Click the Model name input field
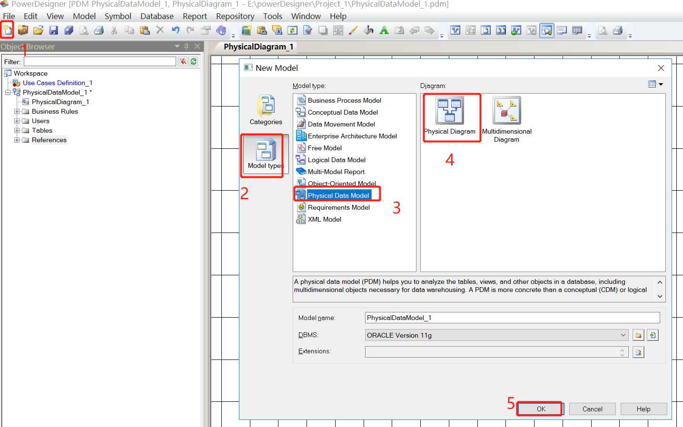The height and width of the screenshot is (427, 683). (512, 318)
